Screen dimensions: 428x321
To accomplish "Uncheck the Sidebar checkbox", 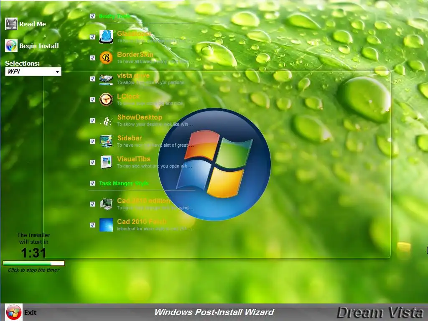I will (92, 141).
